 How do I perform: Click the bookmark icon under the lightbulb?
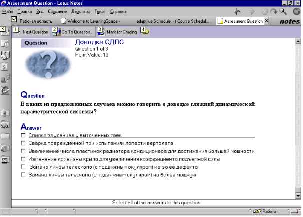click(5, 125)
